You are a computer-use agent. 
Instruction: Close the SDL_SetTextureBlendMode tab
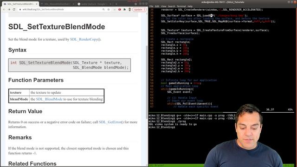click(37, 4)
